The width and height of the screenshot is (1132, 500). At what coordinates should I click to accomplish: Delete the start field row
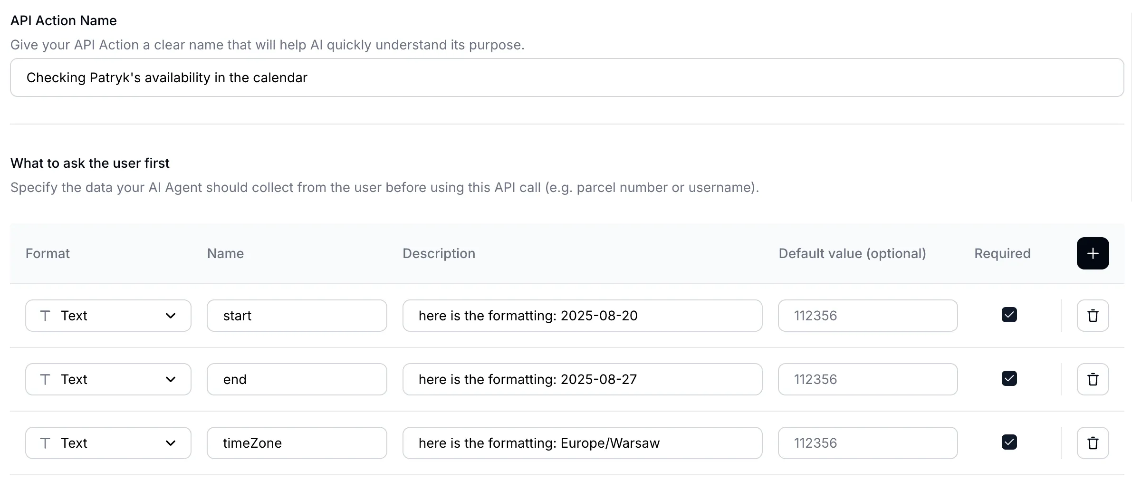(1092, 316)
